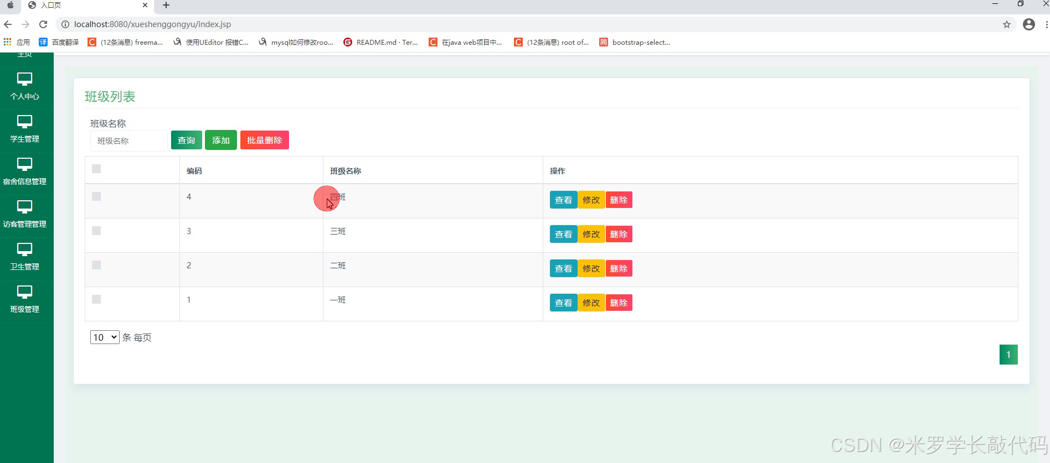Click 查看 for 一班 row
Image resolution: width=1050 pixels, height=463 pixels.
click(564, 303)
